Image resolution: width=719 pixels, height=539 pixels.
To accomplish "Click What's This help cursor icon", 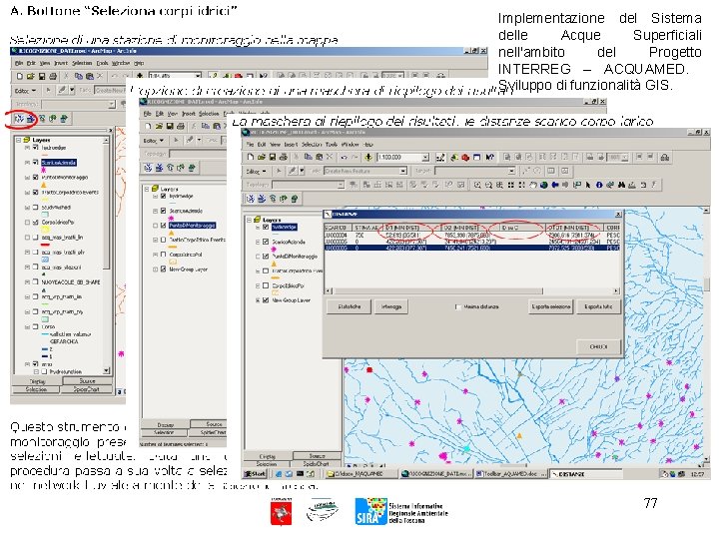I will (489, 158).
